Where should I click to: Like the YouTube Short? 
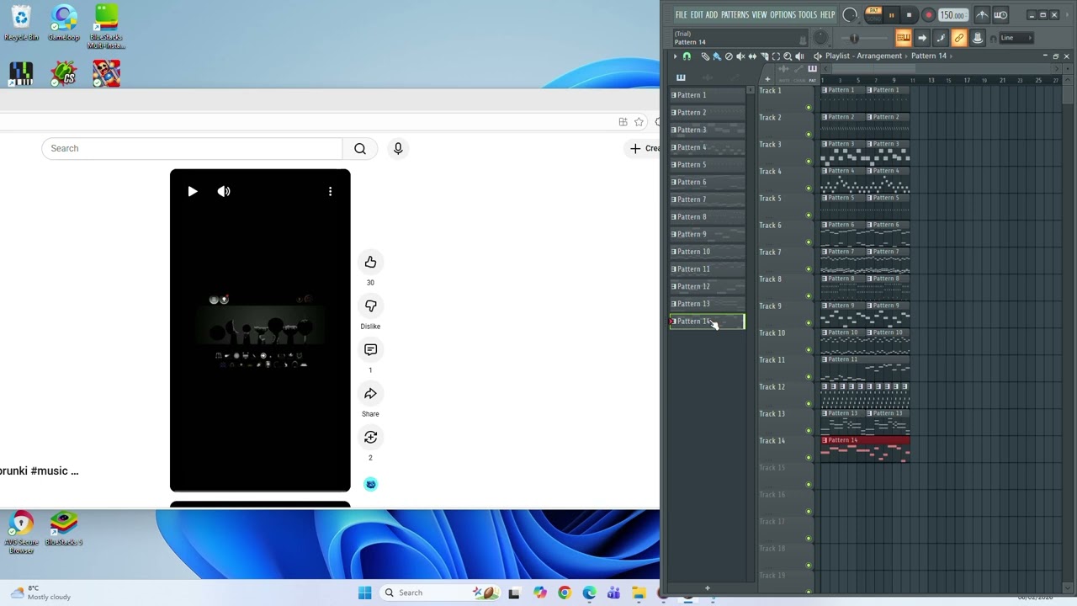(370, 262)
